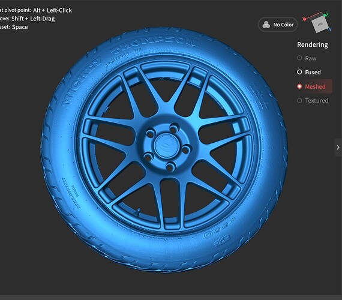Click the Move Shift + Left-Drag hint

point(27,19)
